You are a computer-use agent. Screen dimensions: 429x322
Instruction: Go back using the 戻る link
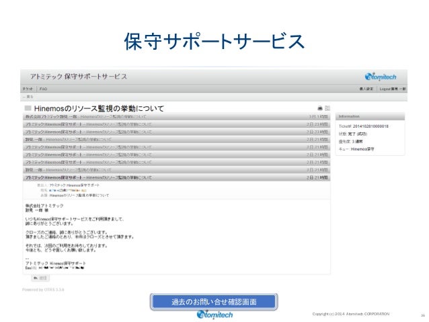(x=28, y=97)
